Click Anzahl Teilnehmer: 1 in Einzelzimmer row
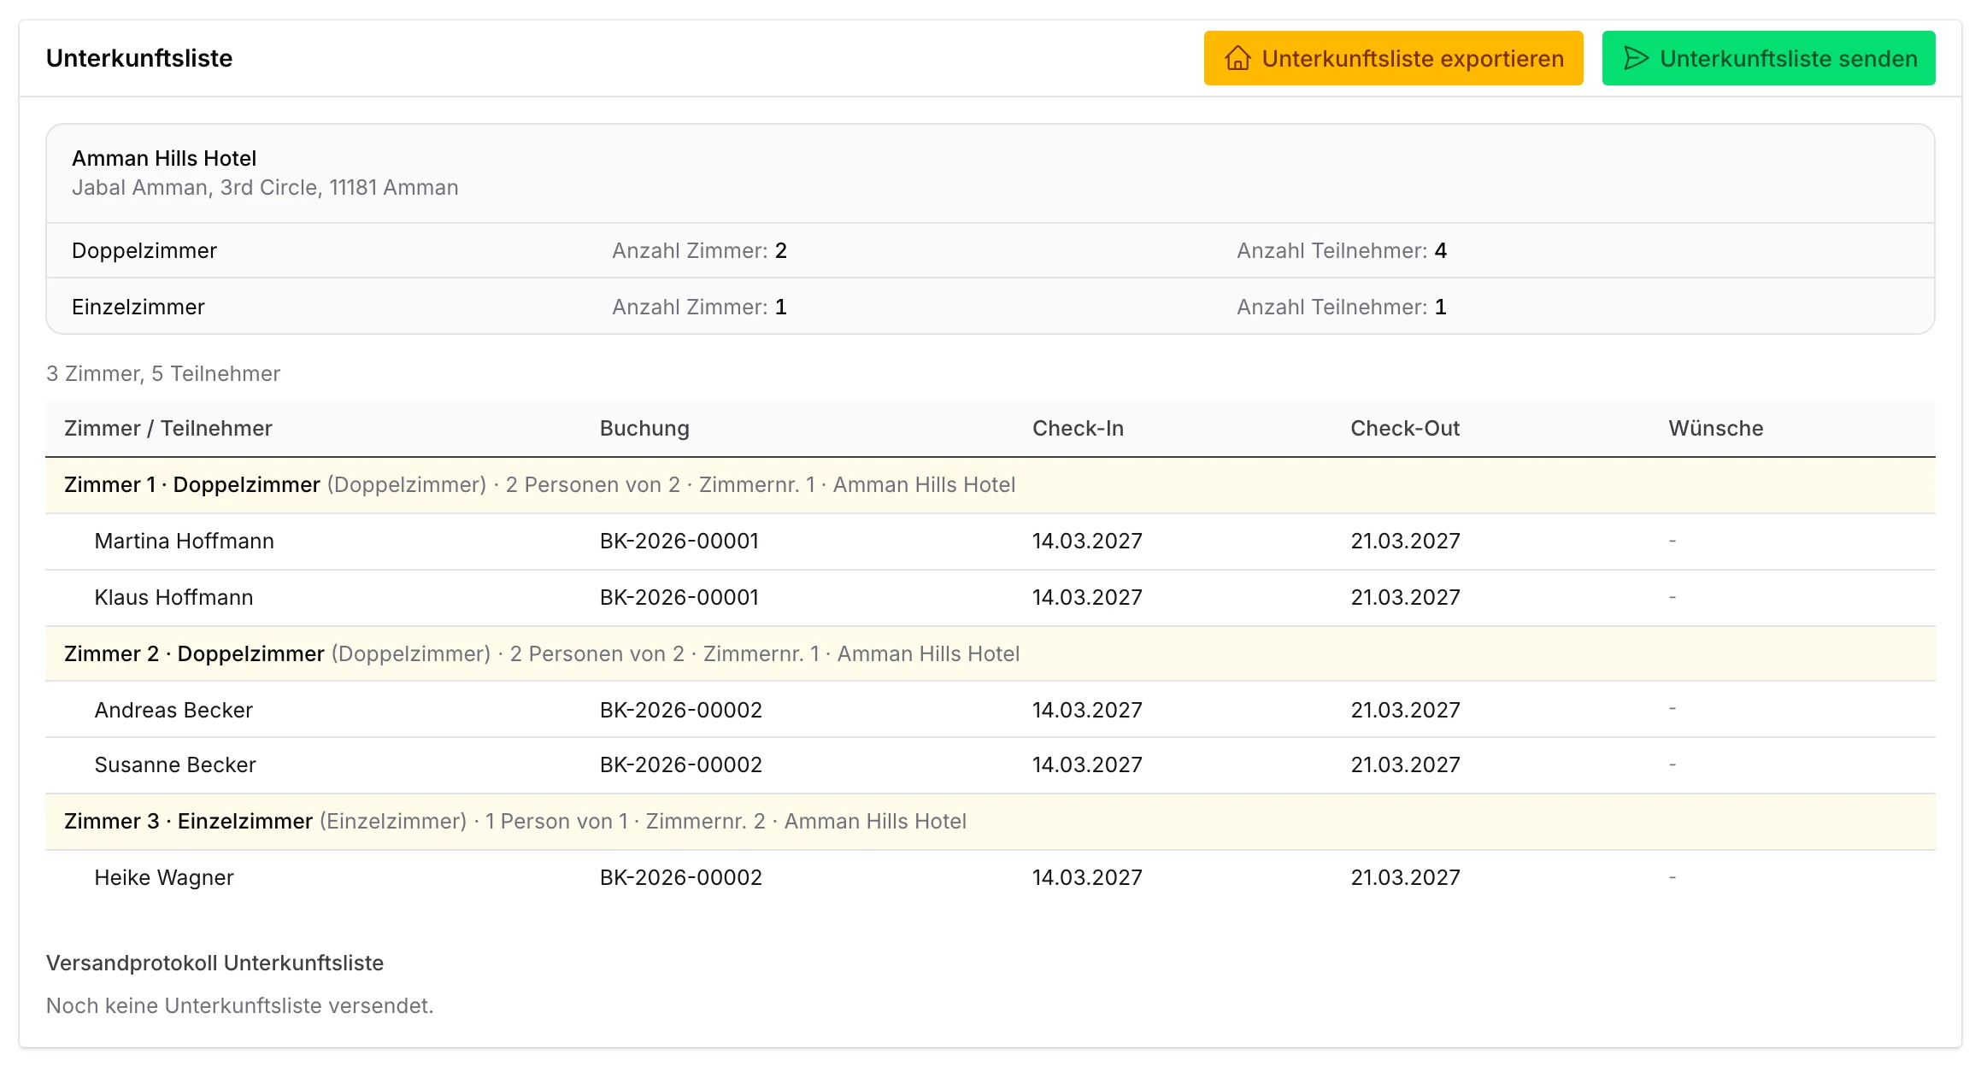This screenshot has height=1066, width=1981. [x=1342, y=307]
